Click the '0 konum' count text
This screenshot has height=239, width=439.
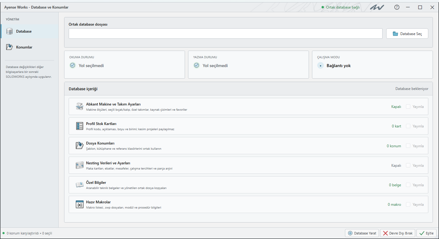point(394,146)
